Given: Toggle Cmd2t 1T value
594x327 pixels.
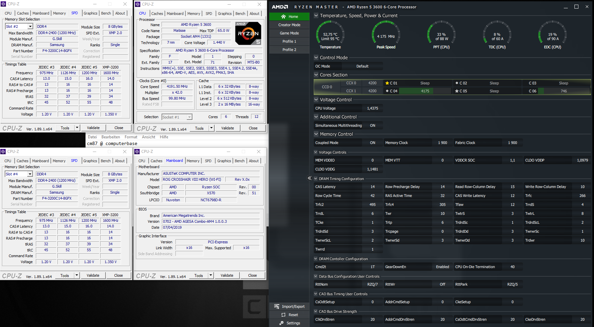Looking at the screenshot, I should pos(372,267).
